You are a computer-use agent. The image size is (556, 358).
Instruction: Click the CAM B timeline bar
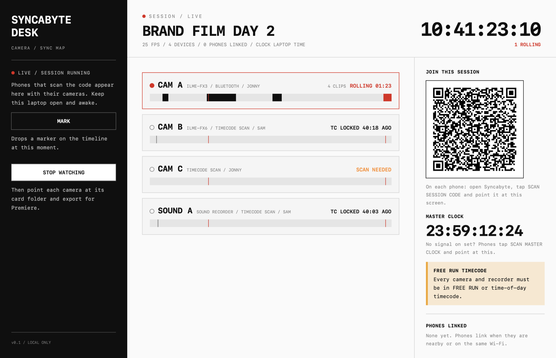[x=271, y=140]
